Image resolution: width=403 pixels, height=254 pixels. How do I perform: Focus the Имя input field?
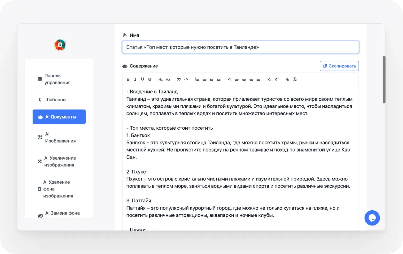240,47
